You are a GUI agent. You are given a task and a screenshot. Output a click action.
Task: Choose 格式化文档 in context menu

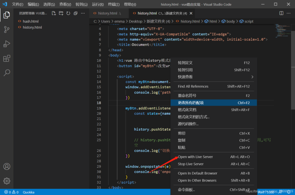pos(214,110)
